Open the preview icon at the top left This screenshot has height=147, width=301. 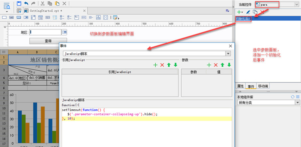coord(7,6)
